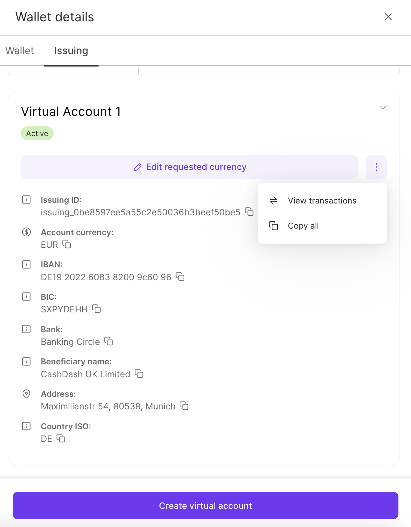Viewport: 411px width, 527px height.
Task: Copy the country ISO code DE
Action: click(61, 439)
